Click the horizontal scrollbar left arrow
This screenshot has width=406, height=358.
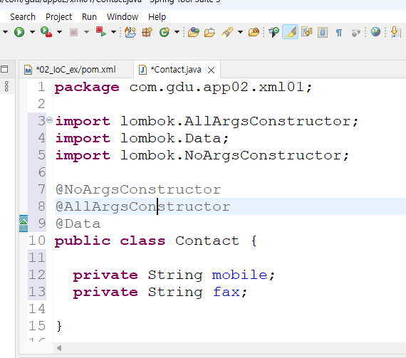(59, 348)
